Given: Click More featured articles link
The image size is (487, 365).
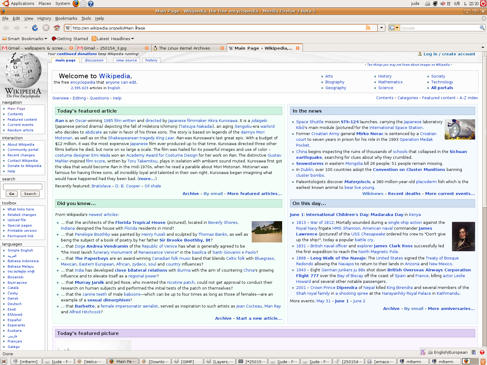Looking at the screenshot, I should coord(254,193).
